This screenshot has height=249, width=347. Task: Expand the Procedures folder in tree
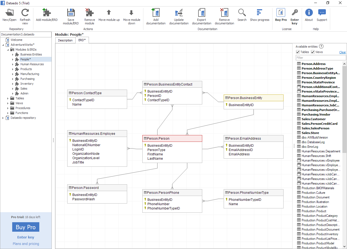pyautogui.click(x=8, y=108)
